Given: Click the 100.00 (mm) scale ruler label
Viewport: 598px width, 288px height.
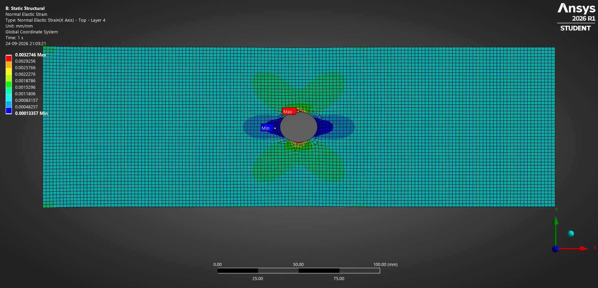Looking at the screenshot, I should coord(385,265).
